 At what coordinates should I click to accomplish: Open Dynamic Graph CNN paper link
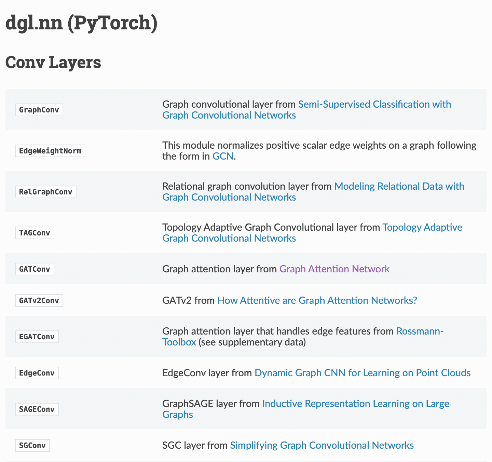point(362,373)
